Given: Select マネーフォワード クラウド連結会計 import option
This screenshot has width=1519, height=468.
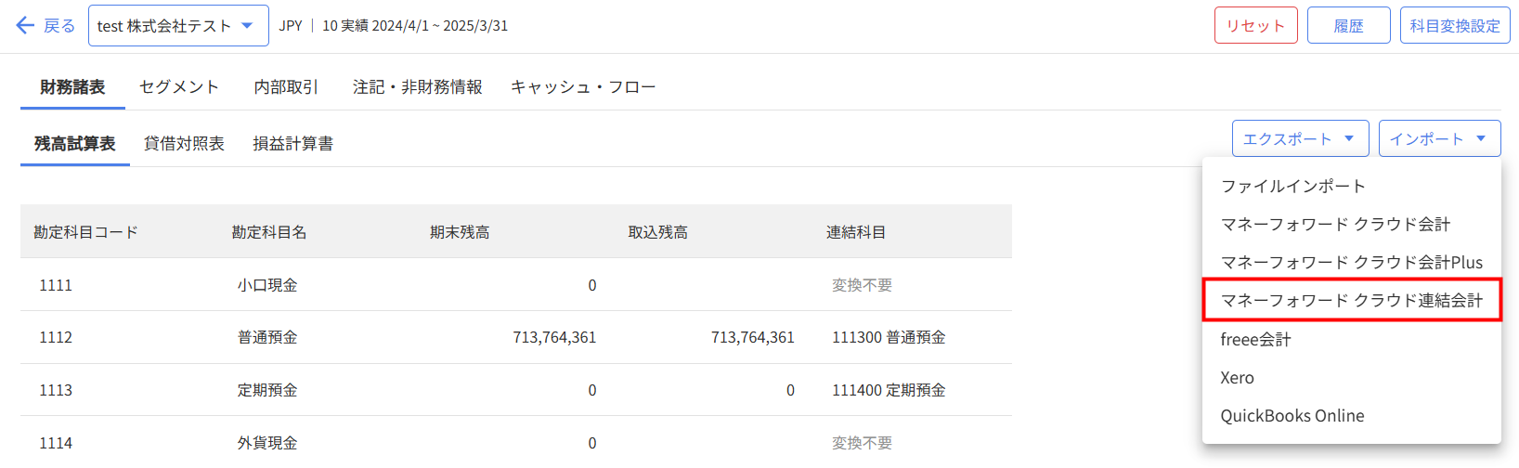Looking at the screenshot, I should pyautogui.click(x=1351, y=301).
